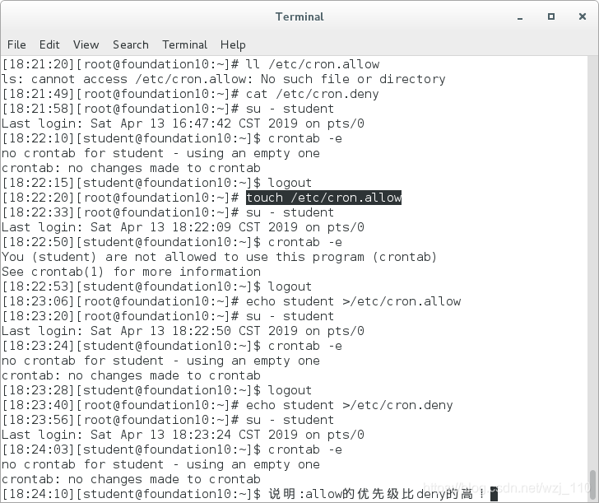This screenshot has width=599, height=503.
Task: Click 'Last login: Sat Apr 13 18:22:50' line
Action: point(183,331)
